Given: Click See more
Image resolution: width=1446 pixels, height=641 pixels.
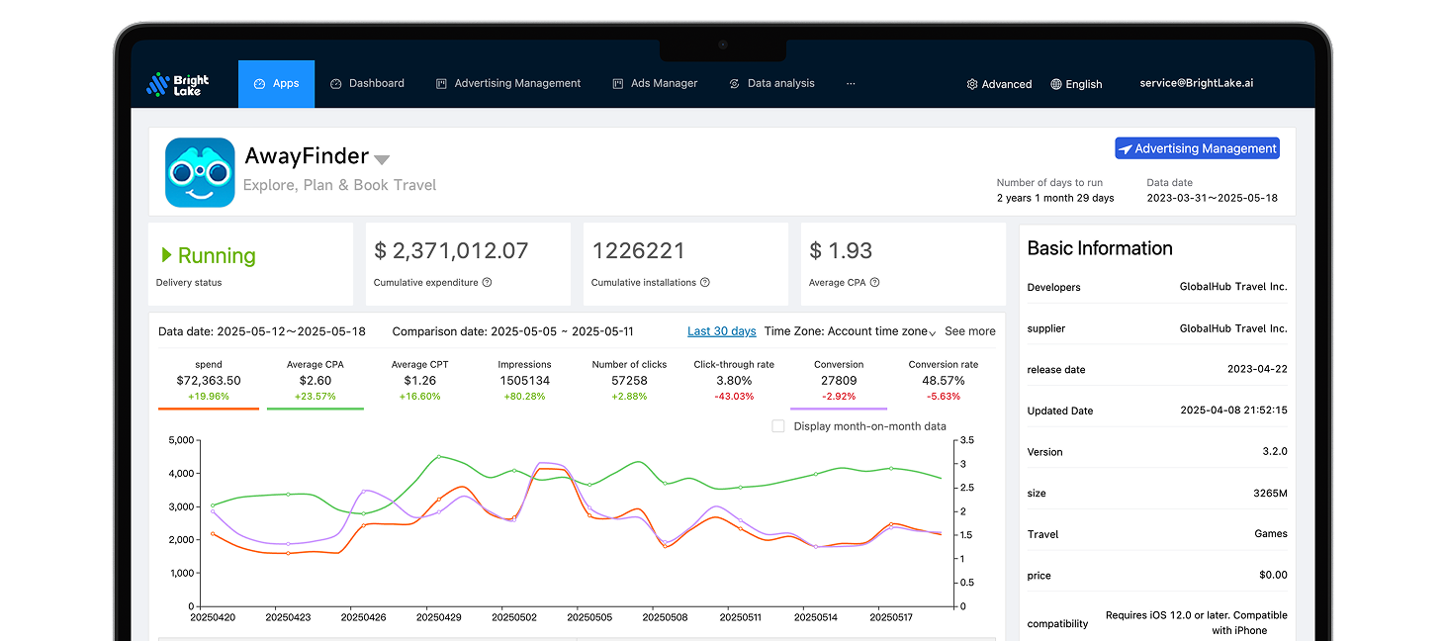Looking at the screenshot, I should point(970,331).
